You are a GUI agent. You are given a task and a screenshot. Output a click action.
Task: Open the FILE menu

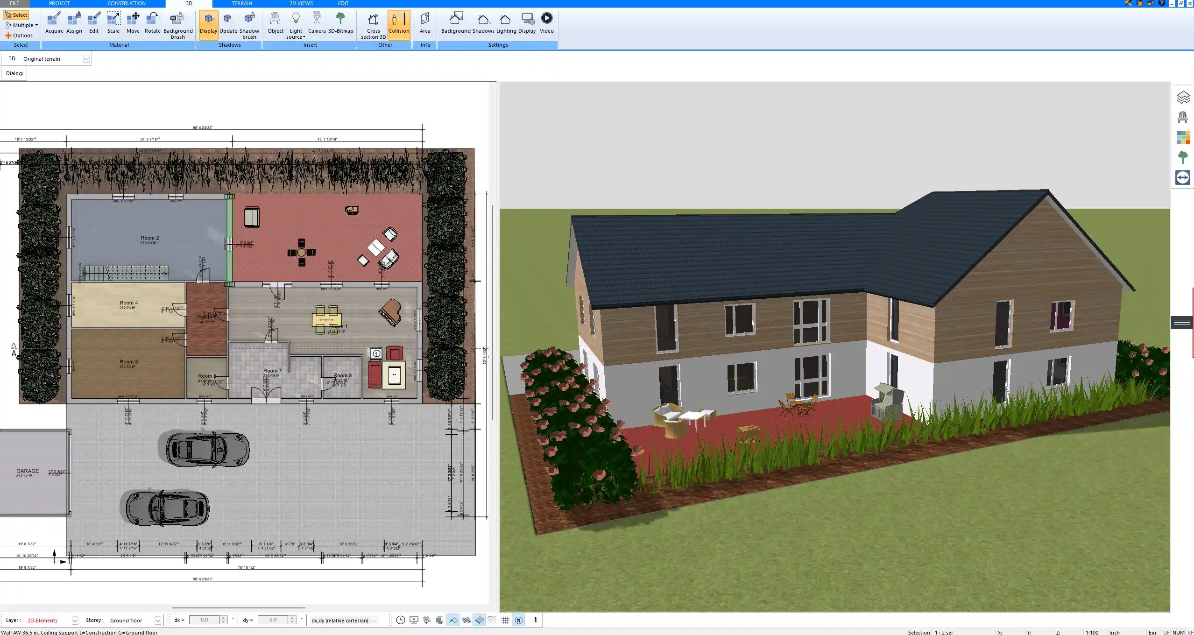[14, 3]
